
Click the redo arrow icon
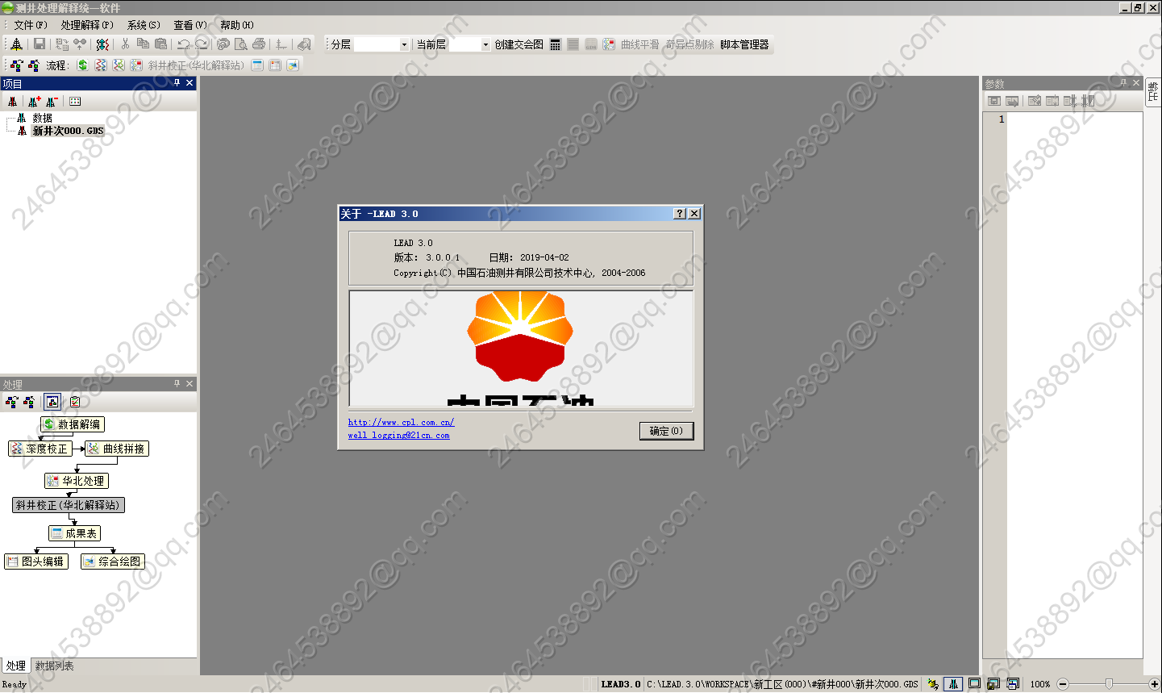click(202, 44)
